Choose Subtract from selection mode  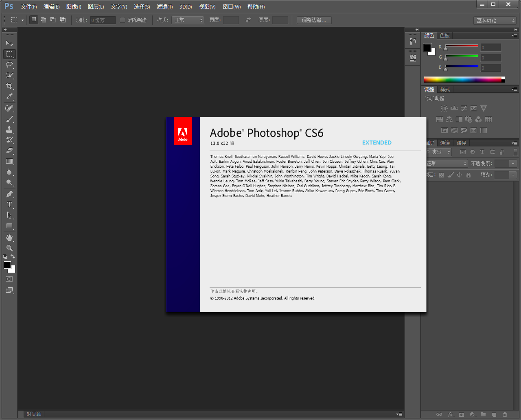(53, 20)
